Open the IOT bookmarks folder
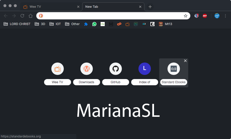 55,24
